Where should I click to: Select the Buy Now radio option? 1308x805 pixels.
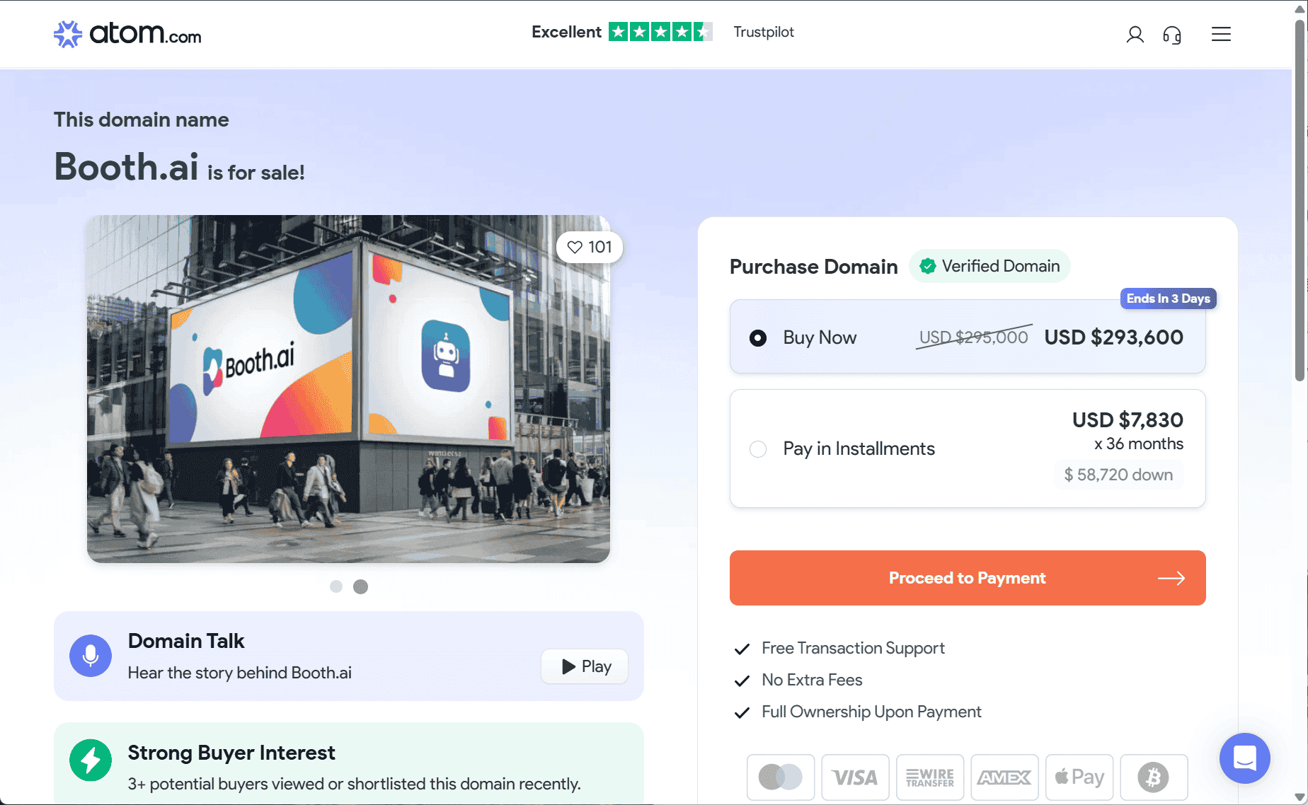(x=758, y=338)
